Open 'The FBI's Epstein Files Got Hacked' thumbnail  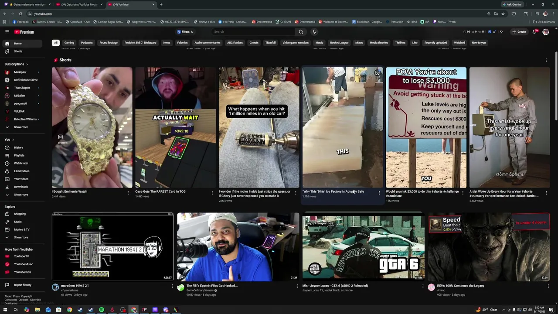tap(238, 247)
